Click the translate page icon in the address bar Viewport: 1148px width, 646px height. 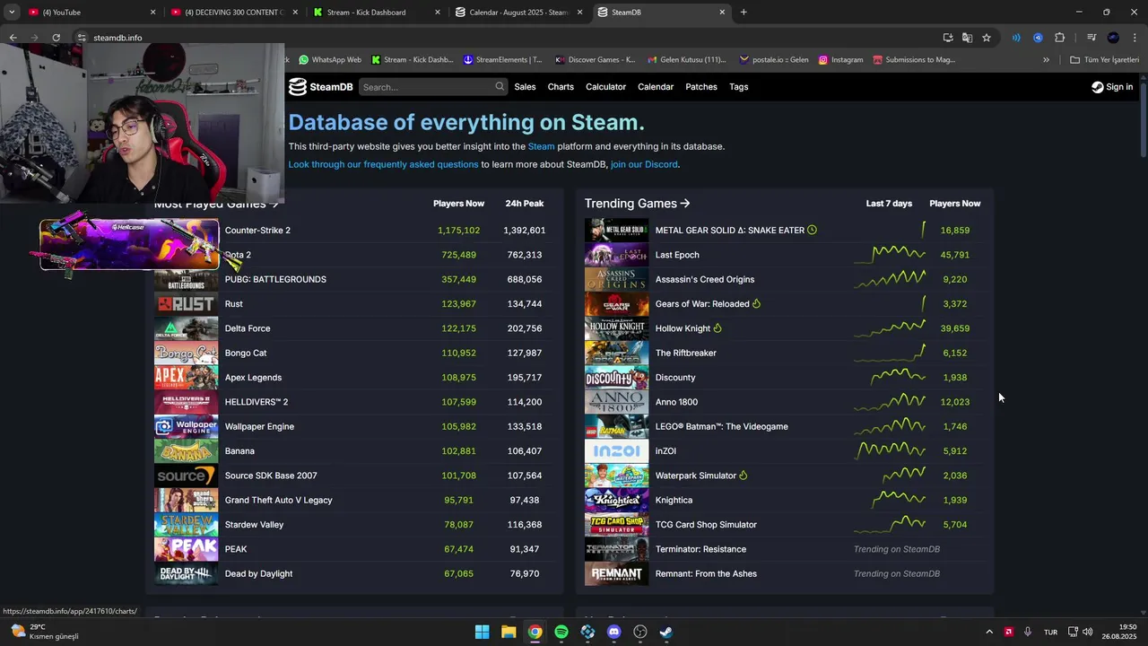click(x=967, y=38)
